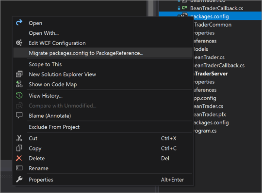Image resolution: width=262 pixels, height=193 pixels.
Task: Click the Edit WCF Configuration gear icon
Action: coord(19,43)
